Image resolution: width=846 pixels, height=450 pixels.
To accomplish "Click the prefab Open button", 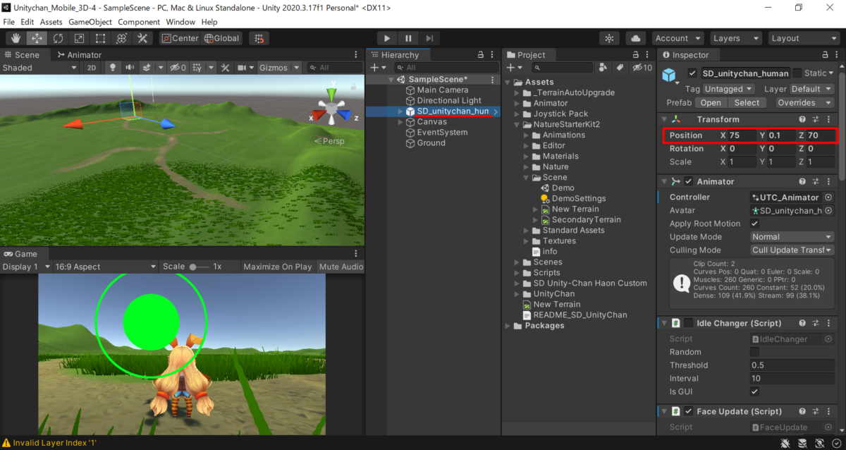I will pyautogui.click(x=712, y=103).
